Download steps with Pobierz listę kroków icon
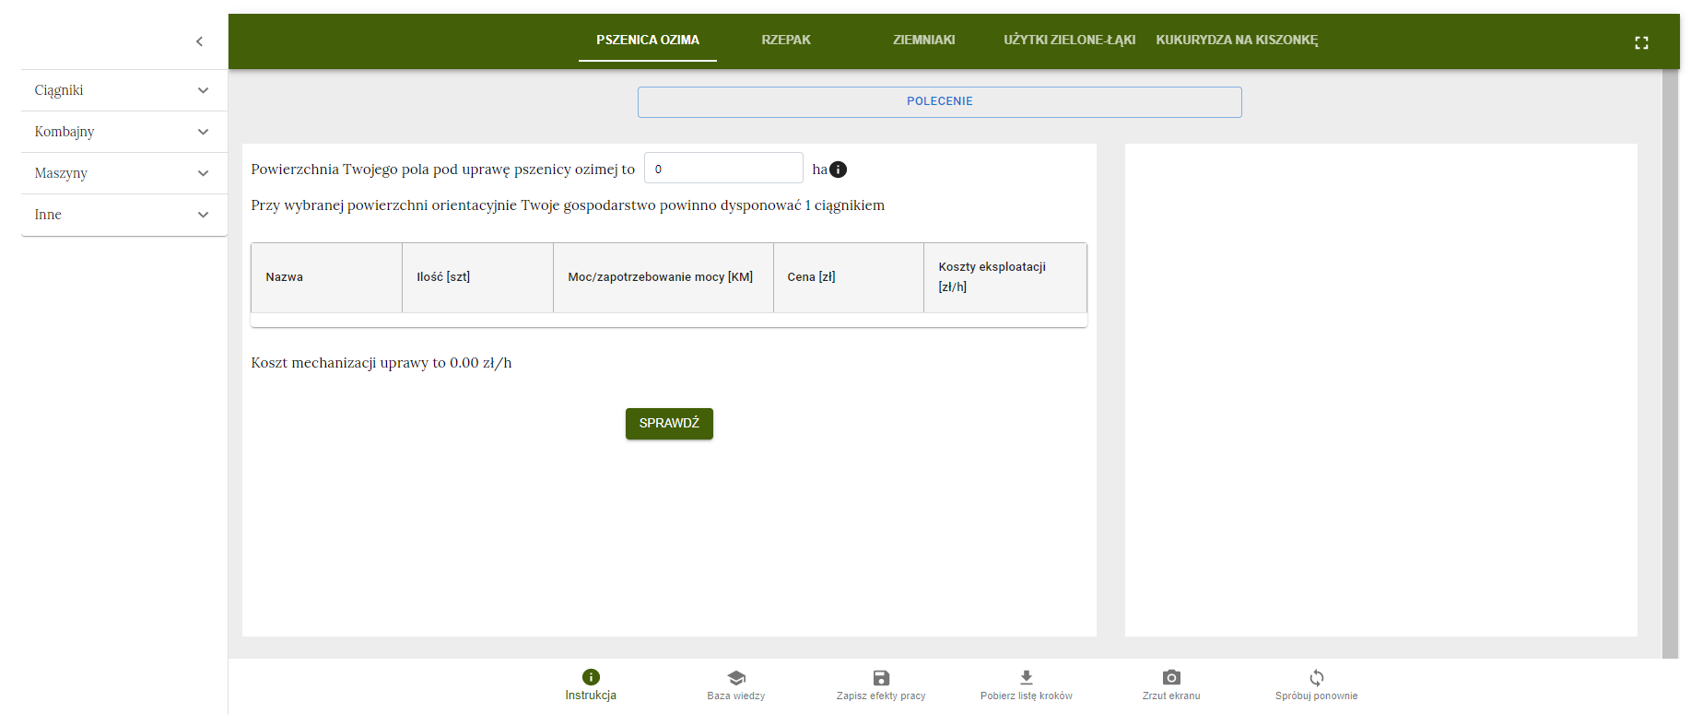 click(1027, 677)
